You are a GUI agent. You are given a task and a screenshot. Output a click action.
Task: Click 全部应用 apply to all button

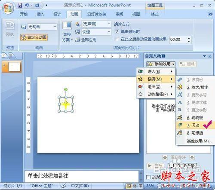(86, 40)
